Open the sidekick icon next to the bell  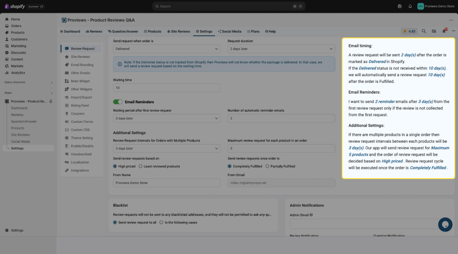(400, 6)
